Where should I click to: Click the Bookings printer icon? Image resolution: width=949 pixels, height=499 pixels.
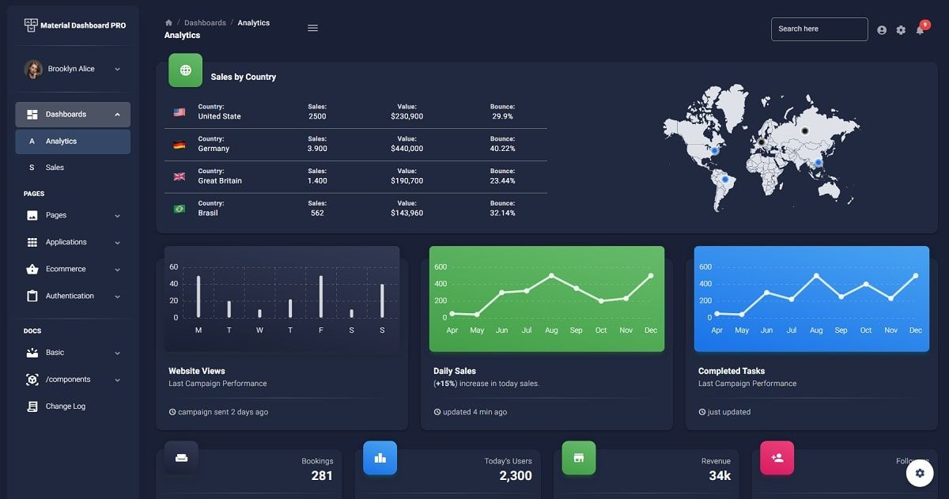(x=181, y=457)
